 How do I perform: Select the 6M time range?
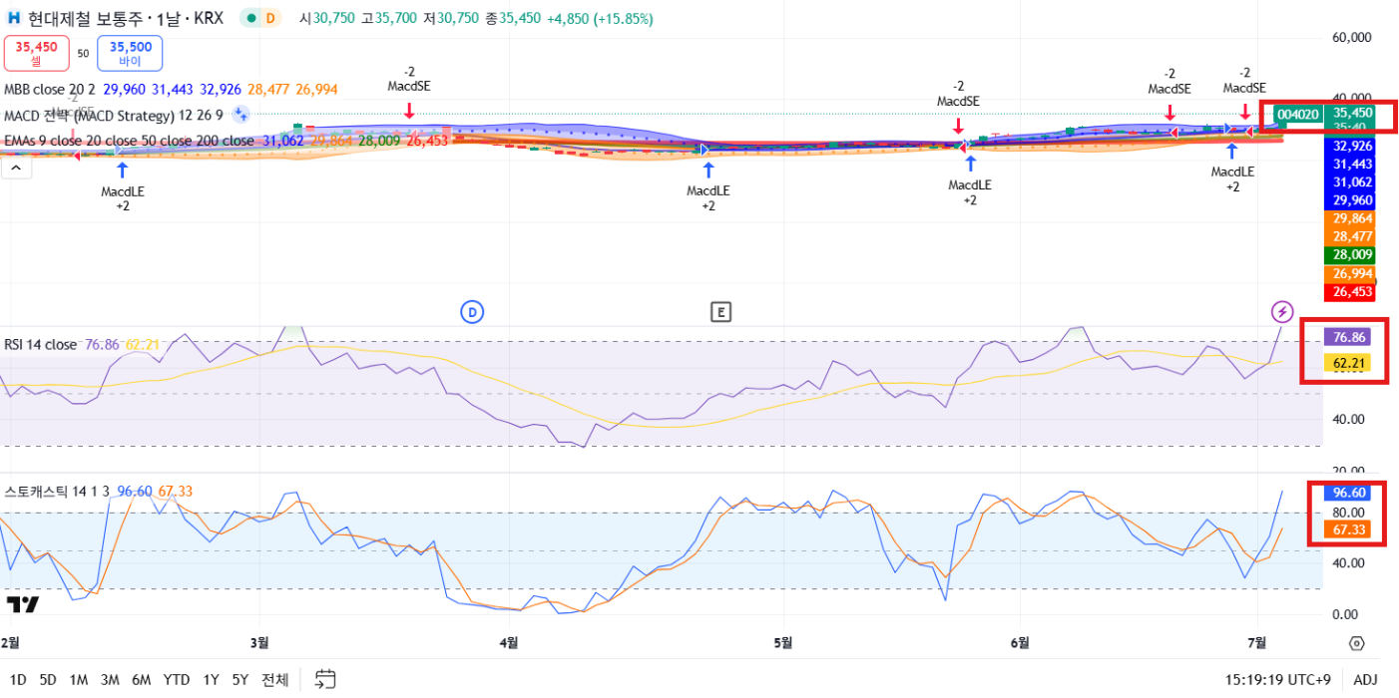point(141,680)
